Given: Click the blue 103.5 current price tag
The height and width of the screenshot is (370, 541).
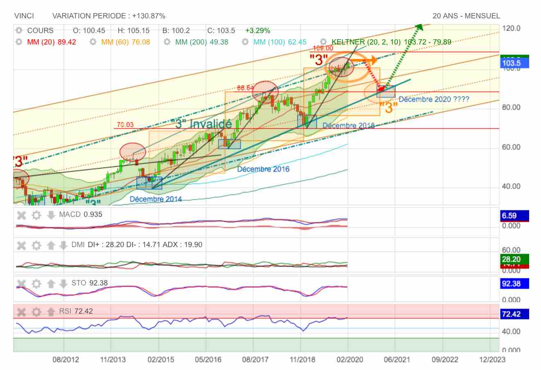Looking at the screenshot, I should (x=515, y=63).
